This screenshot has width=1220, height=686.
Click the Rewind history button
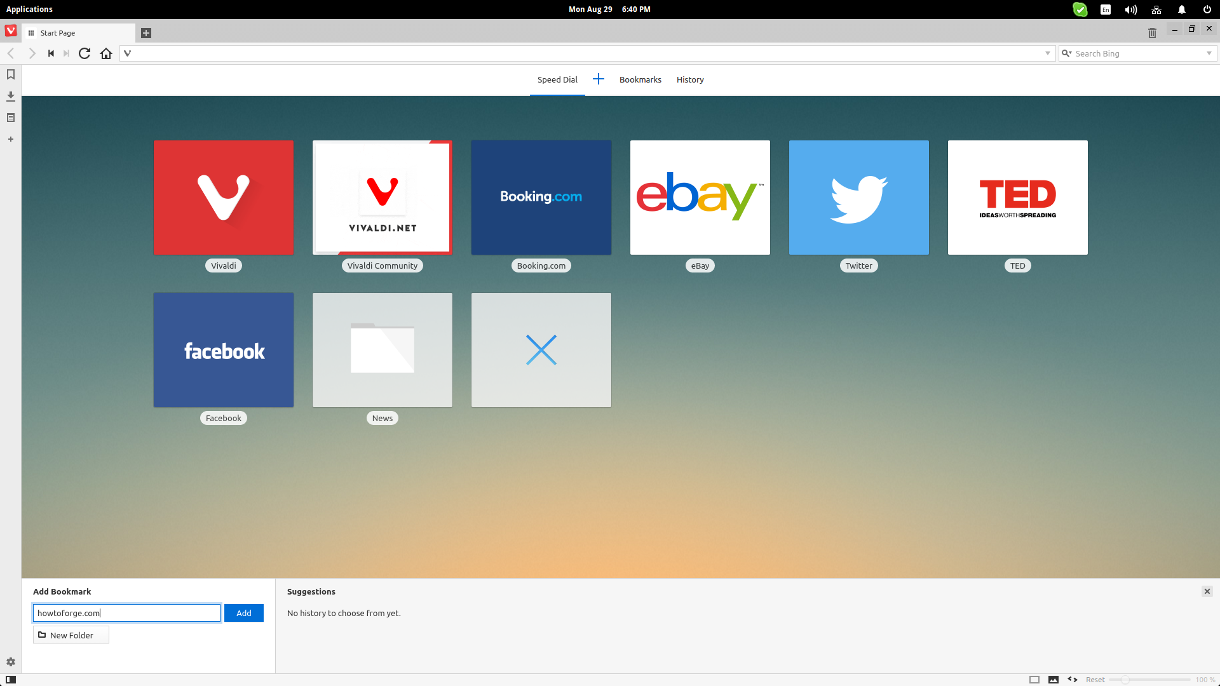coord(51,53)
